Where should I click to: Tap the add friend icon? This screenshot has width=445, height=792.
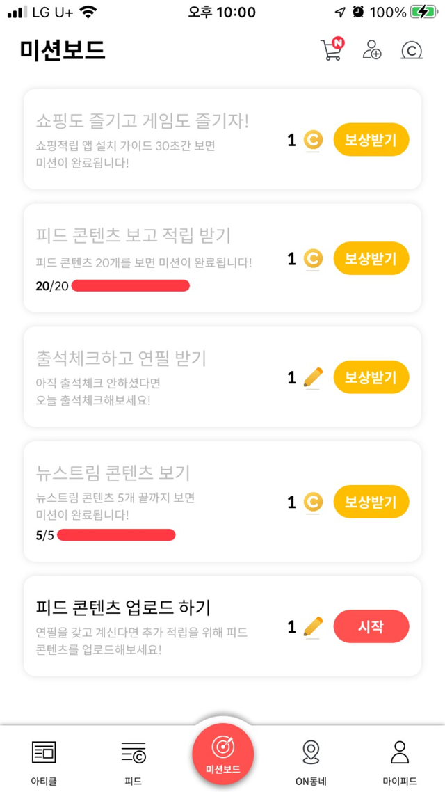point(372,50)
